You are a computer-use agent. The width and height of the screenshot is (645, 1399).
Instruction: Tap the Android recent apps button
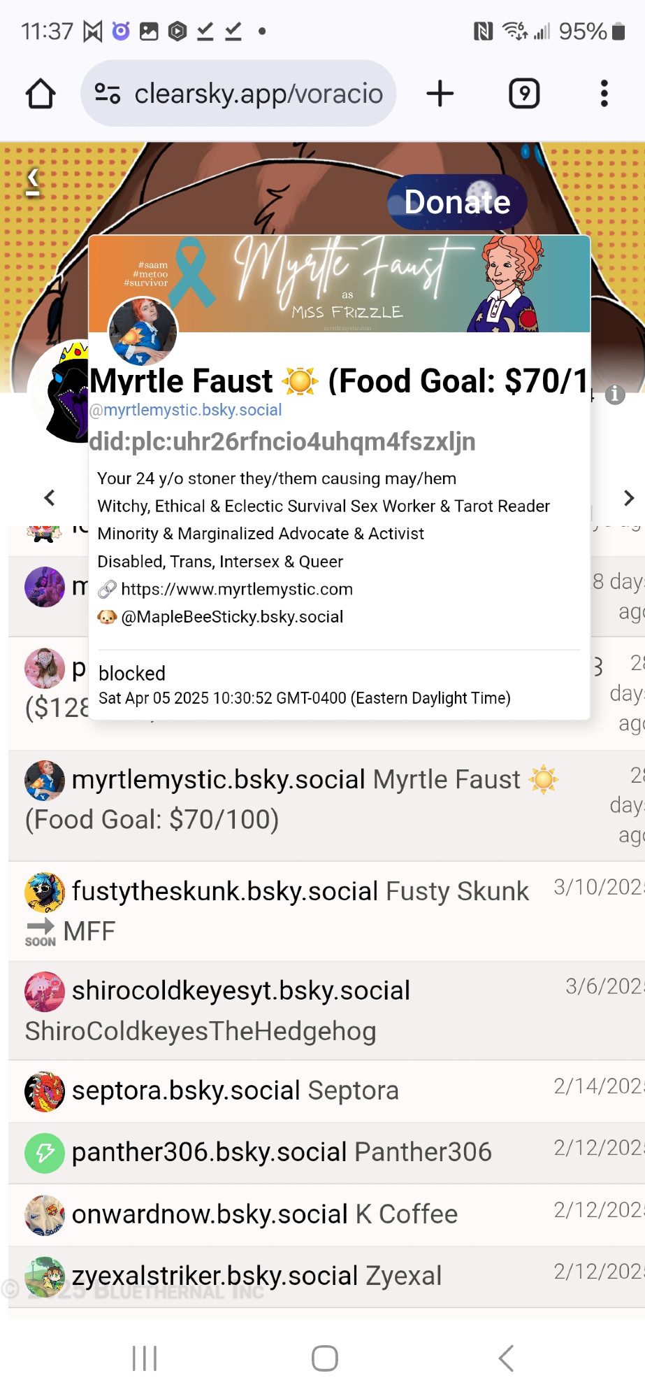145,1358
